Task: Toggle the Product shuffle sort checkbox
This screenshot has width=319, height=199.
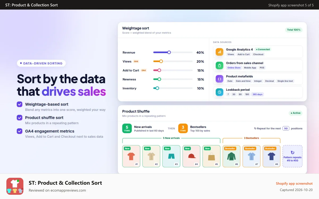Action: [x=20, y=118]
